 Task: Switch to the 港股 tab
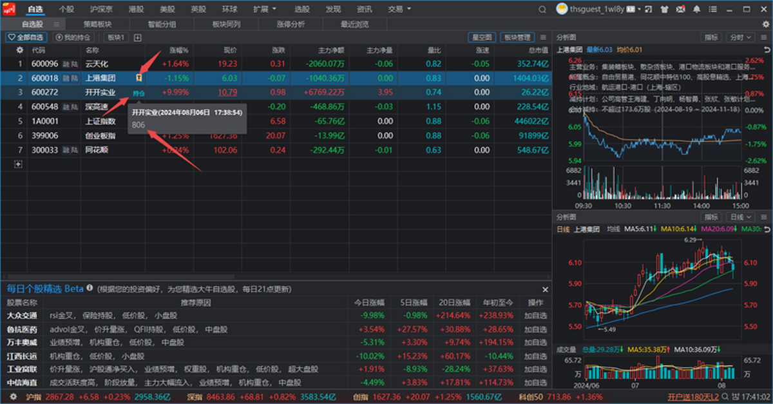(x=136, y=10)
